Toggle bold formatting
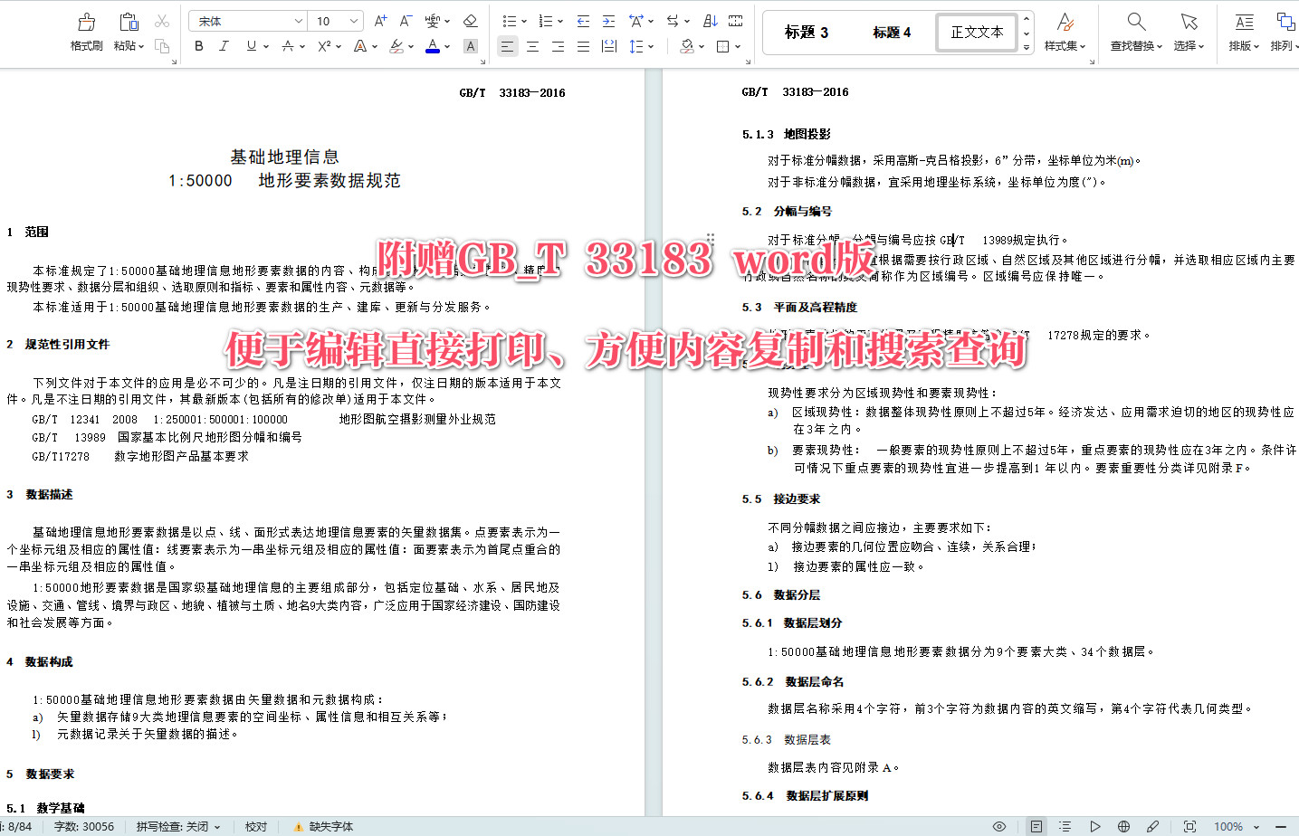Image resolution: width=1299 pixels, height=836 pixels. [x=198, y=46]
